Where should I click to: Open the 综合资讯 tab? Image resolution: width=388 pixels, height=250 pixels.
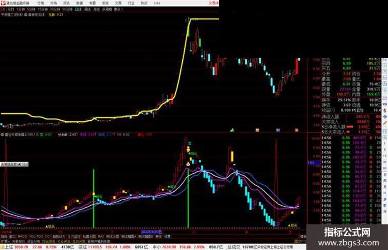49,241
